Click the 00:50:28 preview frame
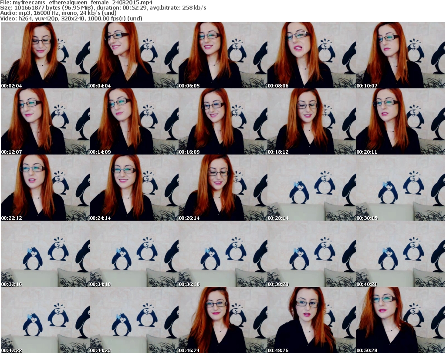 point(401,320)
